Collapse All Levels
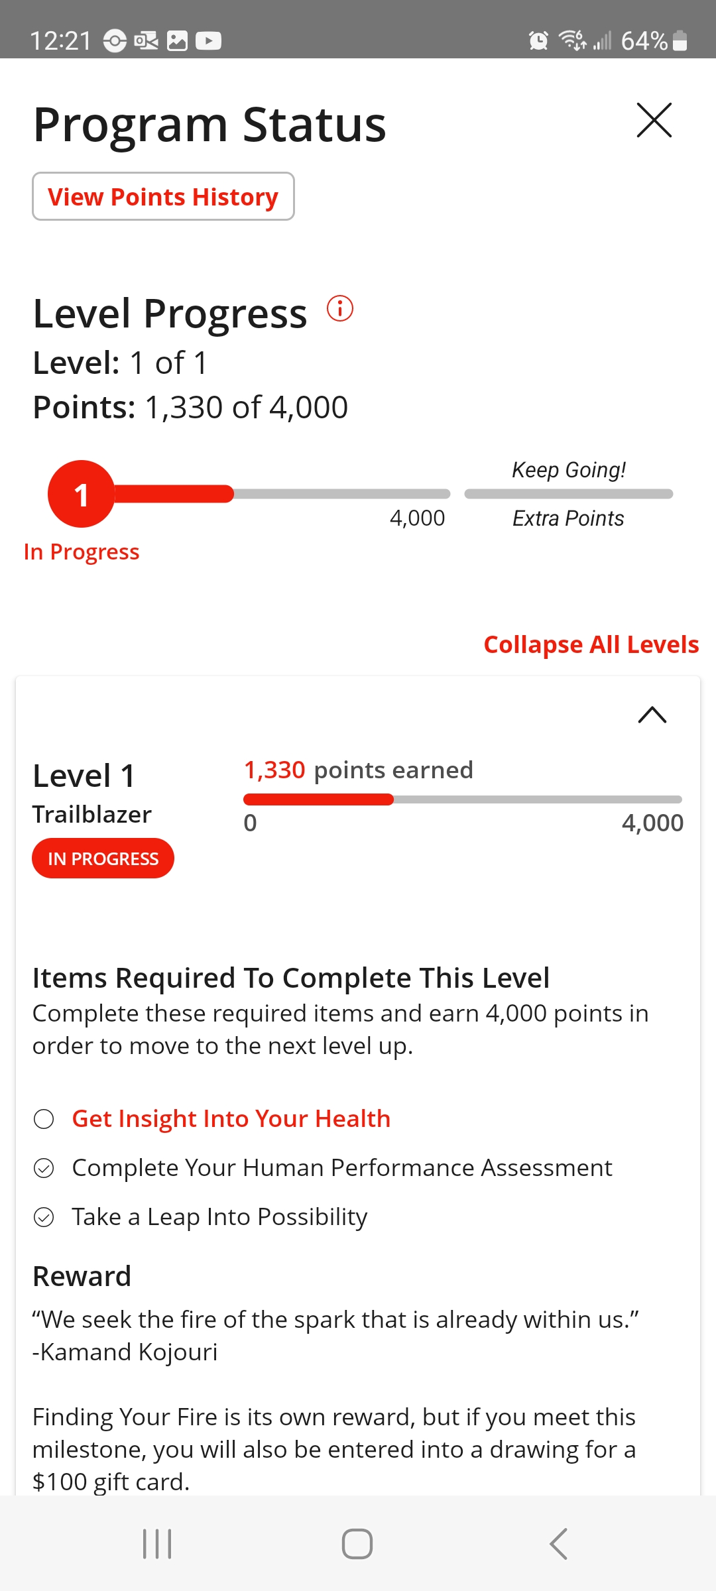 click(591, 644)
